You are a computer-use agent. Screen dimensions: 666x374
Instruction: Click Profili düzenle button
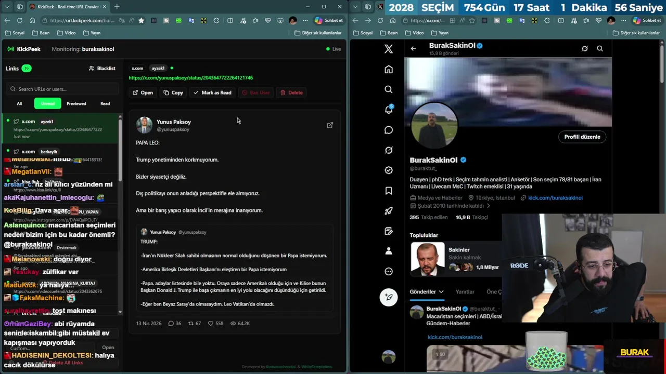582,137
